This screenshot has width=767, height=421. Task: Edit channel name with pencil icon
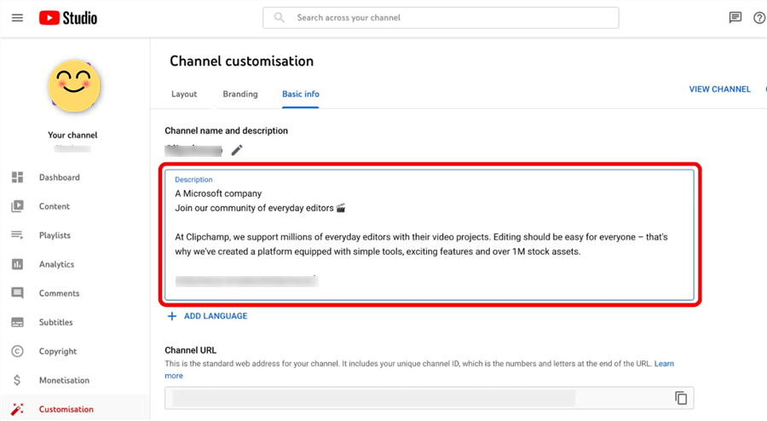tap(237, 150)
